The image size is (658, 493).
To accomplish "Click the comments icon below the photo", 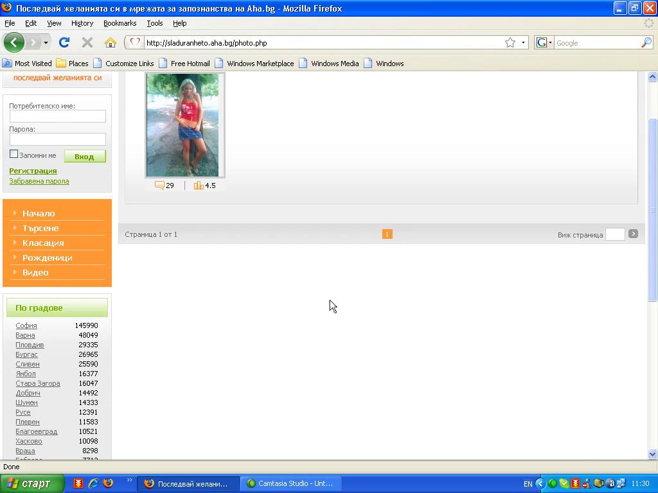I will tap(159, 186).
